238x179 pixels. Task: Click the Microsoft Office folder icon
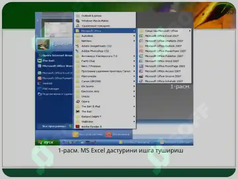point(77,31)
